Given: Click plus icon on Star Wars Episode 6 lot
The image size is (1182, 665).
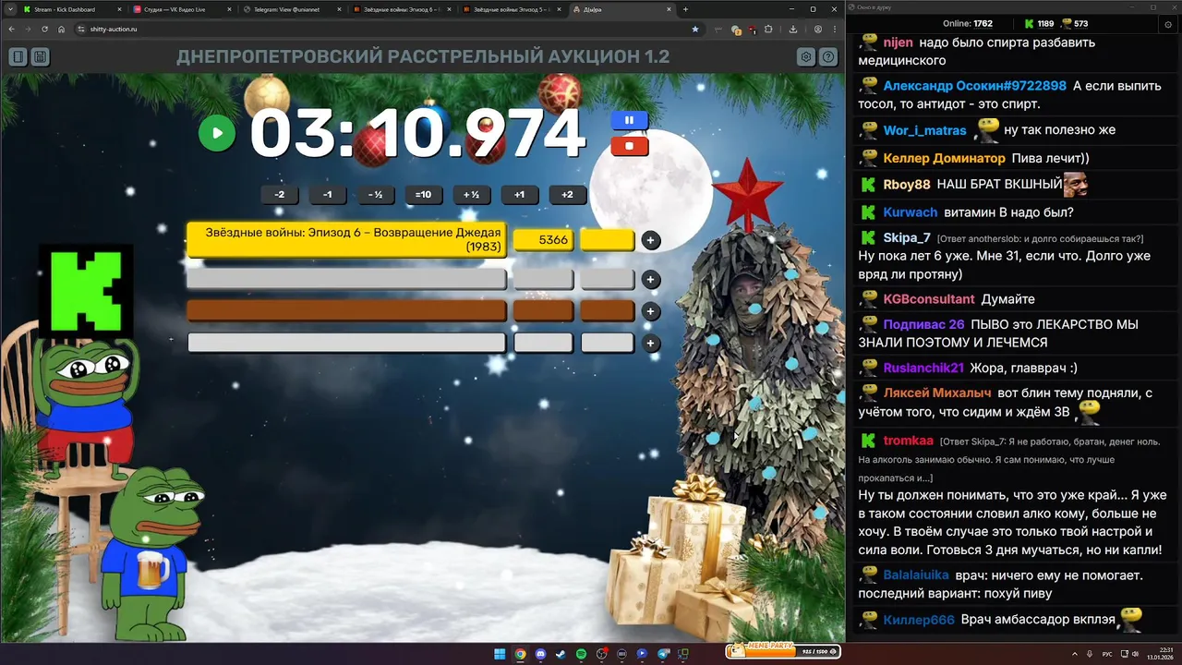Looking at the screenshot, I should tap(651, 240).
